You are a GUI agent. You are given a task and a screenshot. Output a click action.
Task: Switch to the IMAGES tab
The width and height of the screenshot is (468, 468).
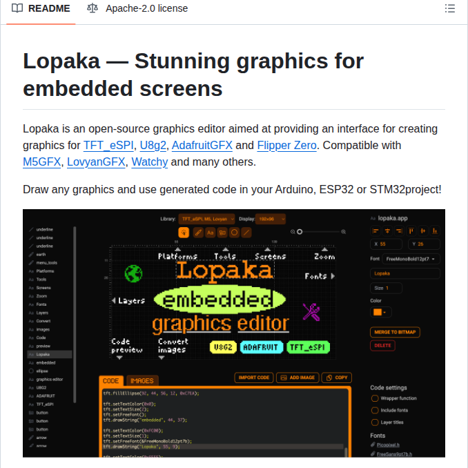click(142, 381)
